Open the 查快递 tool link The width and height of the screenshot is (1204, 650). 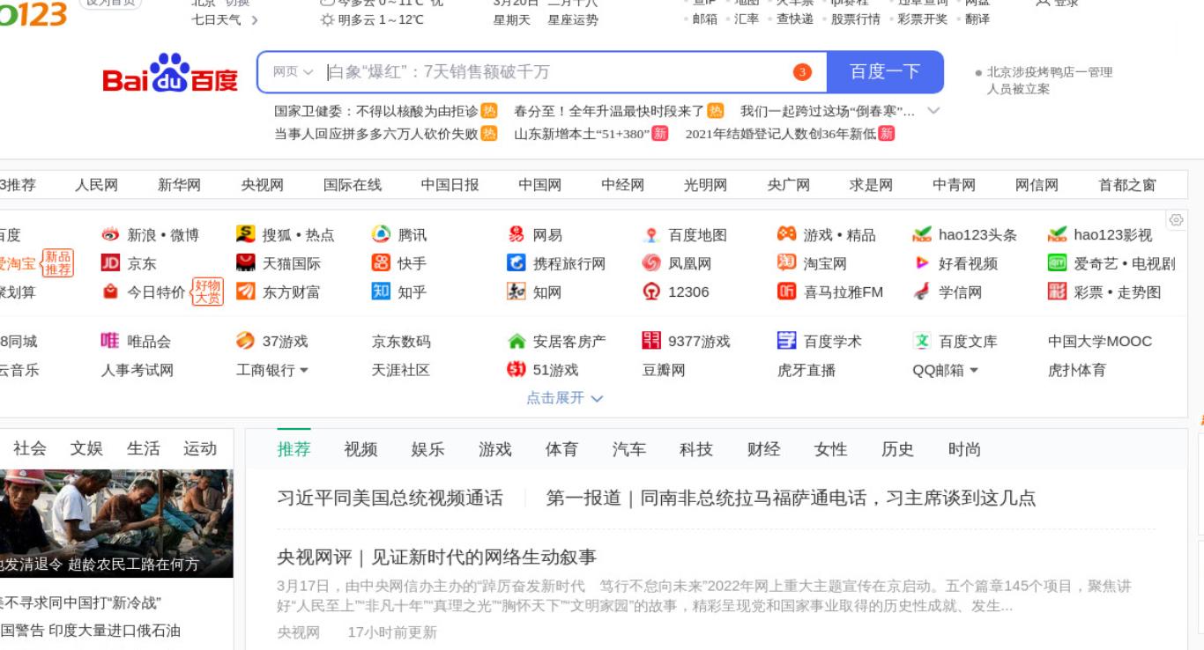click(795, 19)
